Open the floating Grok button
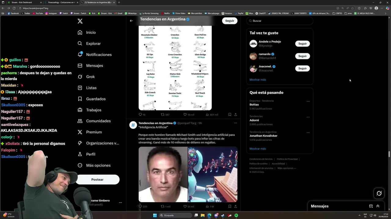This screenshot has height=219, width=391. 379,193
